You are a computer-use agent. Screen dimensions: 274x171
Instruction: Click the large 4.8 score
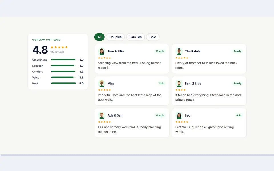point(40,50)
